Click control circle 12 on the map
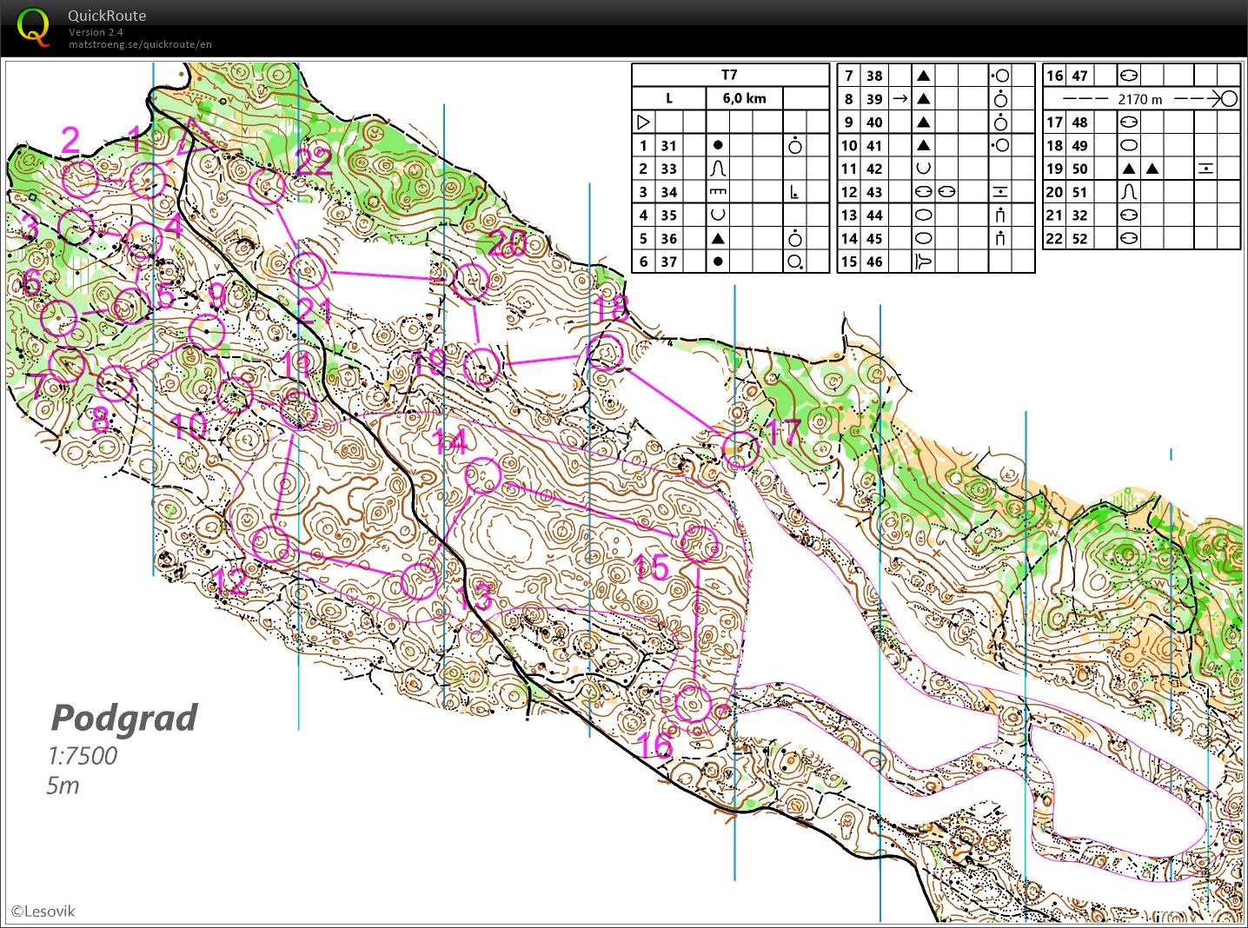Image resolution: width=1248 pixels, height=928 pixels. point(271,545)
